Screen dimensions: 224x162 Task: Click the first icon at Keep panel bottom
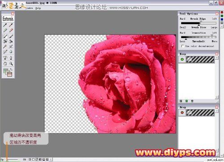click(181, 101)
